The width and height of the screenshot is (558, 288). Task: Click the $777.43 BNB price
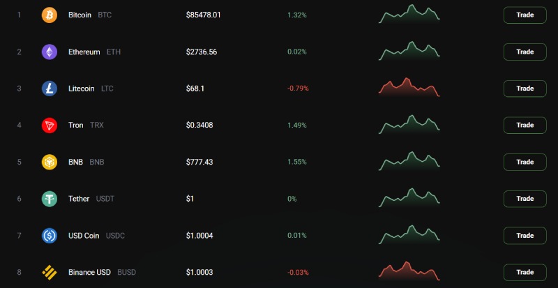[199, 162]
